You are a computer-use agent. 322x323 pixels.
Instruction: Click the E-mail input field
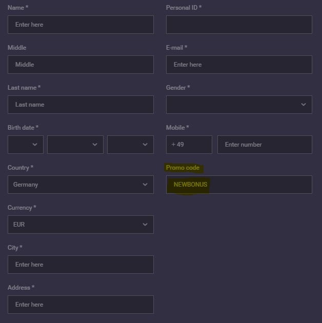pyautogui.click(x=239, y=65)
